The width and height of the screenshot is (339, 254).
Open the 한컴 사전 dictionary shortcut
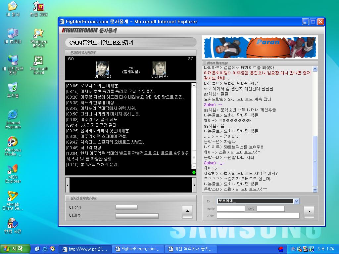(x=13, y=226)
